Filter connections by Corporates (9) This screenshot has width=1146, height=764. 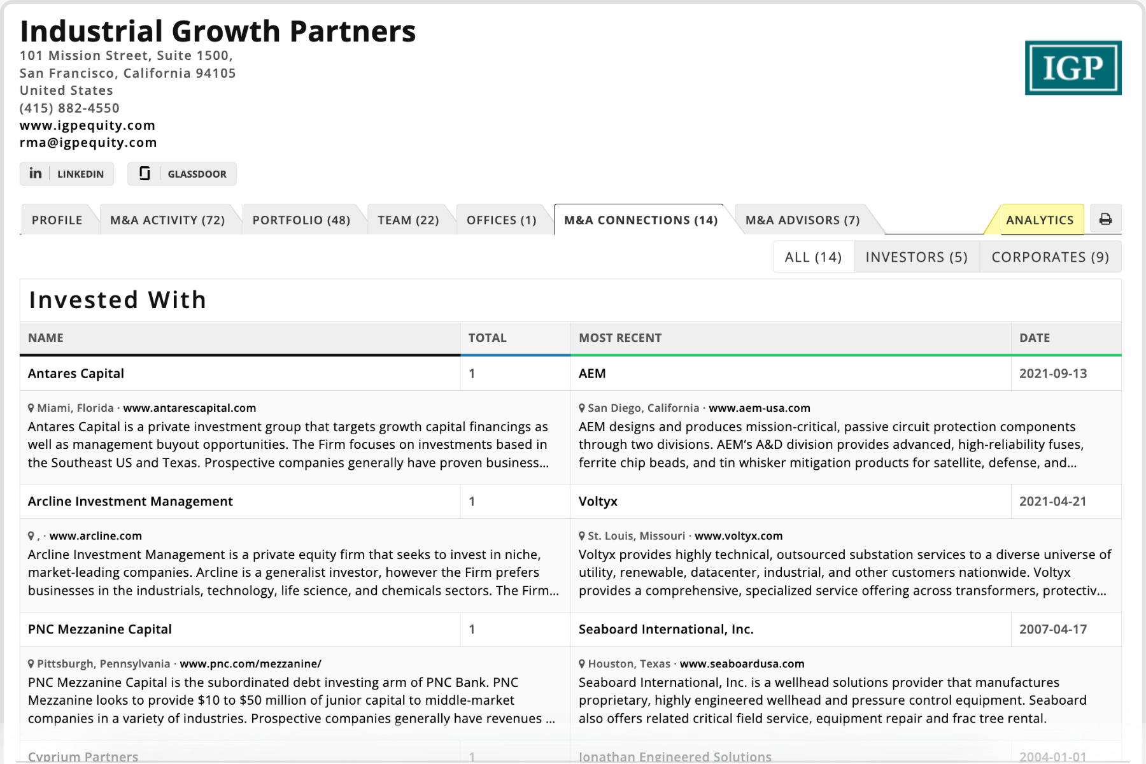coord(1050,257)
